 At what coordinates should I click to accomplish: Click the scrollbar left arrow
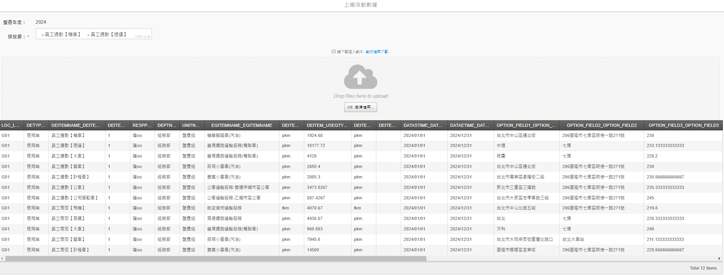[x=2, y=259]
